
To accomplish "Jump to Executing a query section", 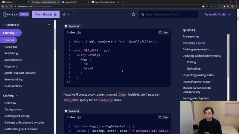I will 194,43.
